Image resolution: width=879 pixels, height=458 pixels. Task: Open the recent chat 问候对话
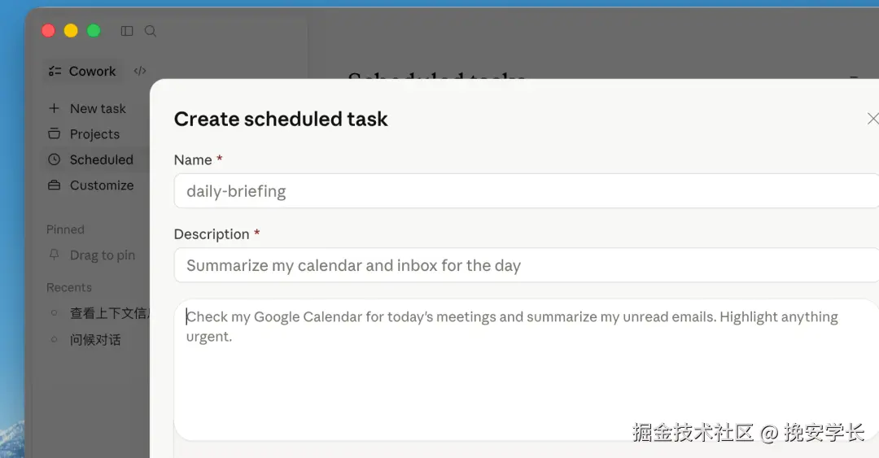(x=95, y=339)
